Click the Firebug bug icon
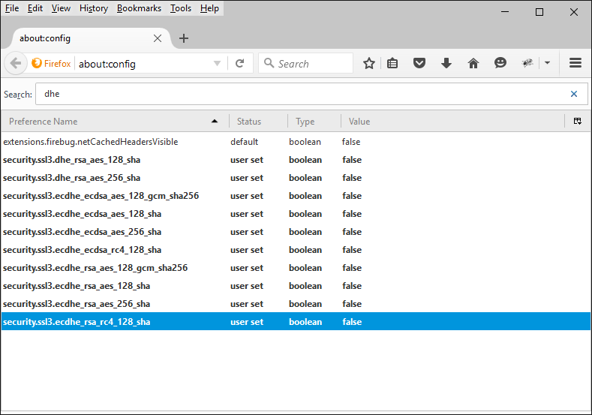This screenshot has width=592, height=415. click(x=528, y=64)
